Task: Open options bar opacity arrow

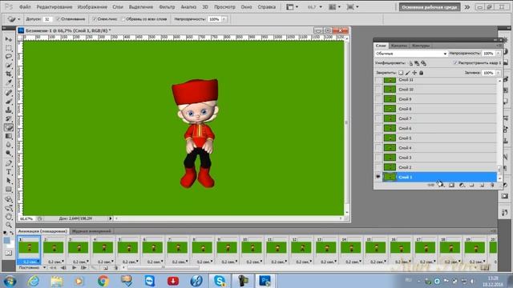Action: click(x=224, y=19)
